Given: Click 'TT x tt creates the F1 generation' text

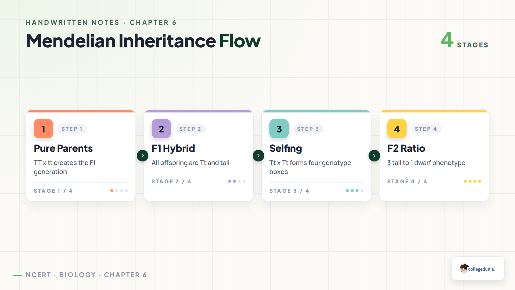Looking at the screenshot, I should [x=65, y=167].
